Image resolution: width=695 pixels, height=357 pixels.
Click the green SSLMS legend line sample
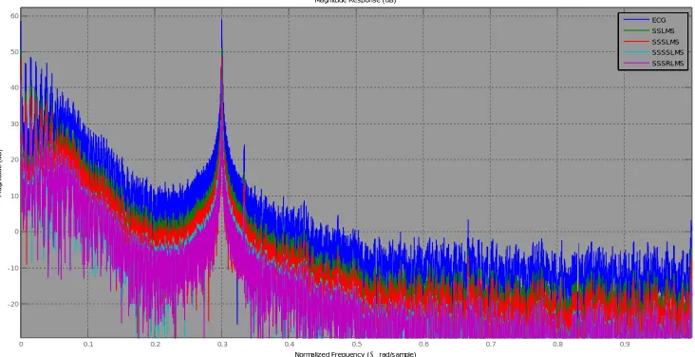coord(636,30)
